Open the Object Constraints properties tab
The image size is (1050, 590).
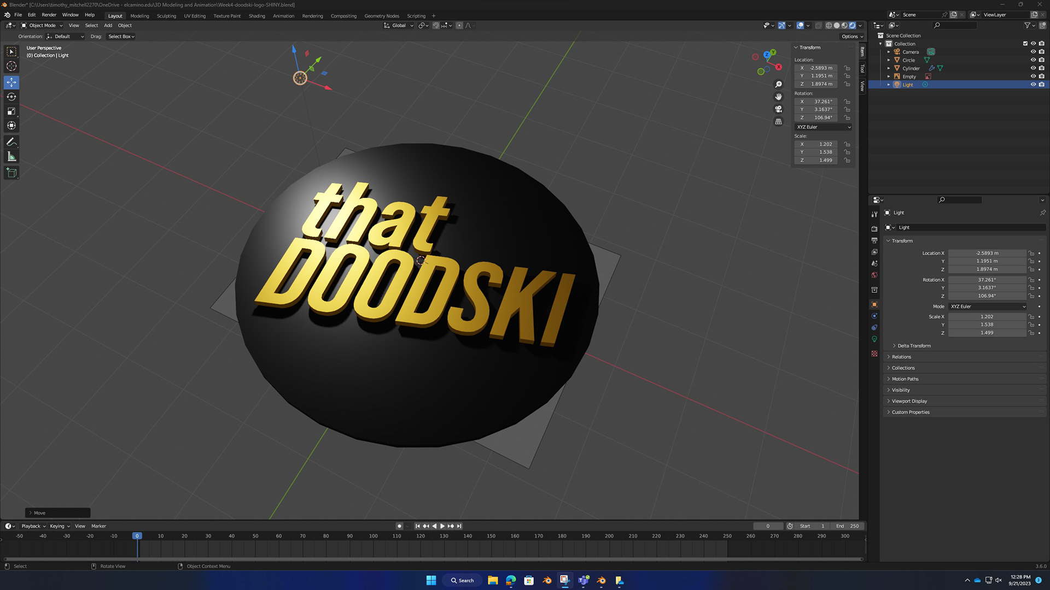874,328
